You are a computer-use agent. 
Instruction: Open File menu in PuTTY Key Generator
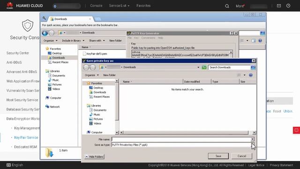[129, 38]
